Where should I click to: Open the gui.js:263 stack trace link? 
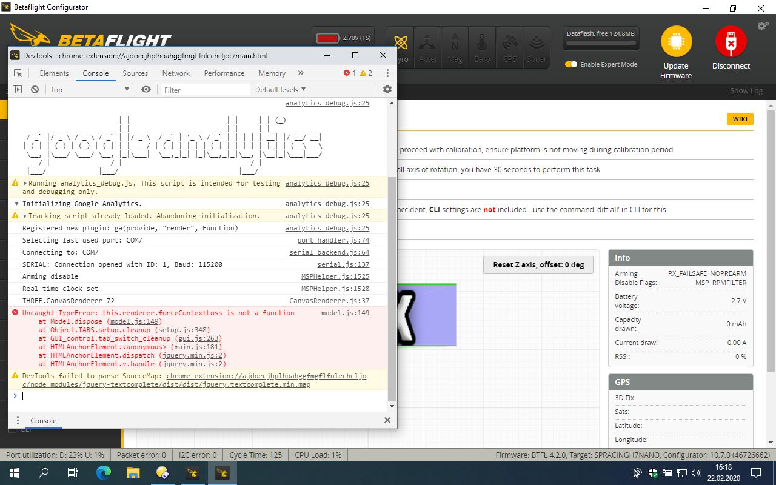pos(198,338)
